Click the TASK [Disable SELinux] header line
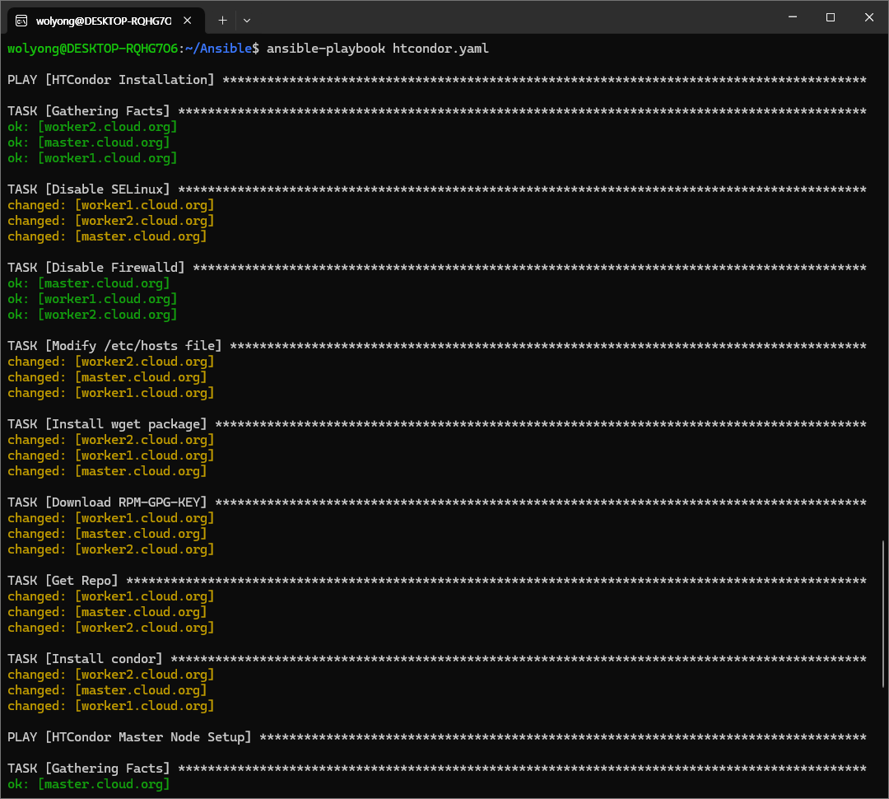 [x=89, y=189]
